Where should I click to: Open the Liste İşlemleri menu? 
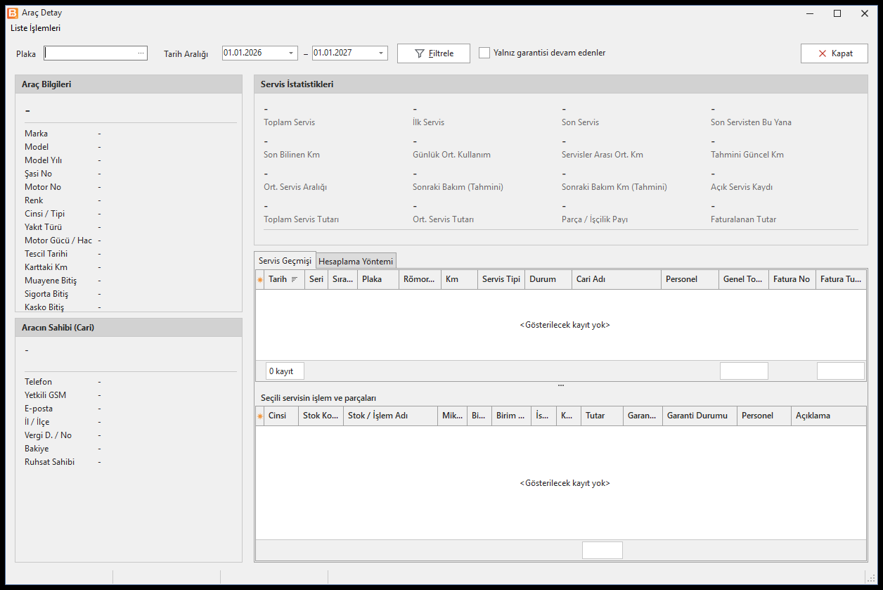coord(36,28)
